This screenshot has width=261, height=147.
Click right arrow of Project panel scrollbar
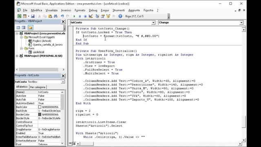point(64,69)
